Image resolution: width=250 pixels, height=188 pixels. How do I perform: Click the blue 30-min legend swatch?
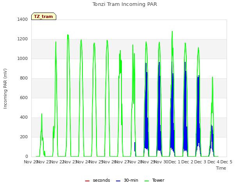(x=118, y=181)
